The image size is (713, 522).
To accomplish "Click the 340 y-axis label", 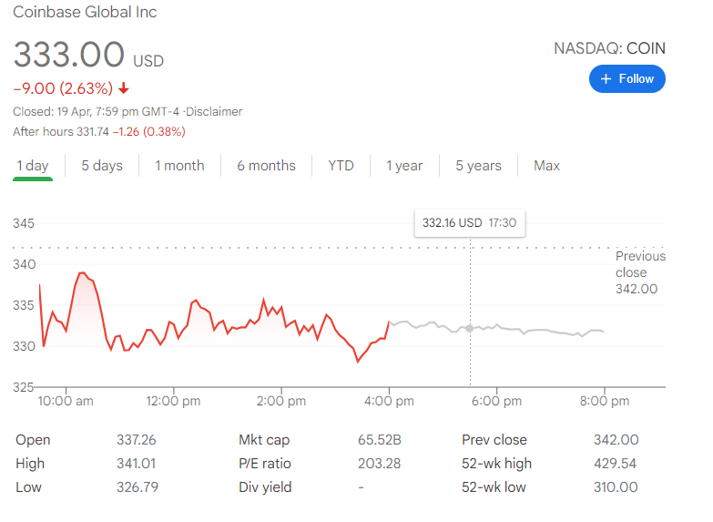I will pyautogui.click(x=24, y=264).
